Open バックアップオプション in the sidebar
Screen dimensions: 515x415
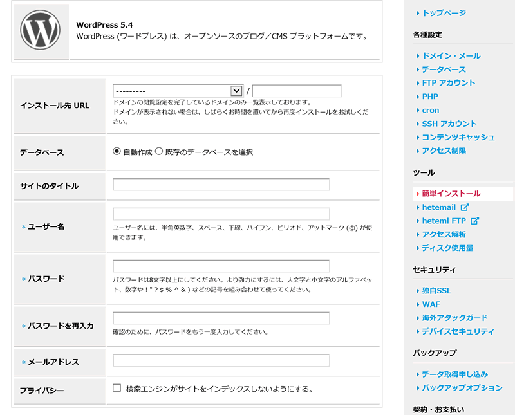pyautogui.click(x=462, y=388)
